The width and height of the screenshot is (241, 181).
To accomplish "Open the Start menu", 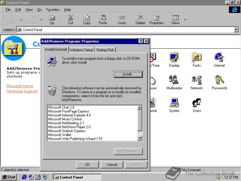I will pos(9,177).
